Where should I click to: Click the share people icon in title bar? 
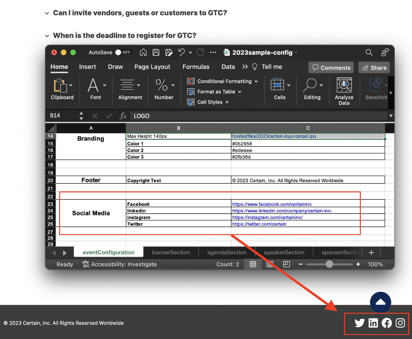click(385, 52)
